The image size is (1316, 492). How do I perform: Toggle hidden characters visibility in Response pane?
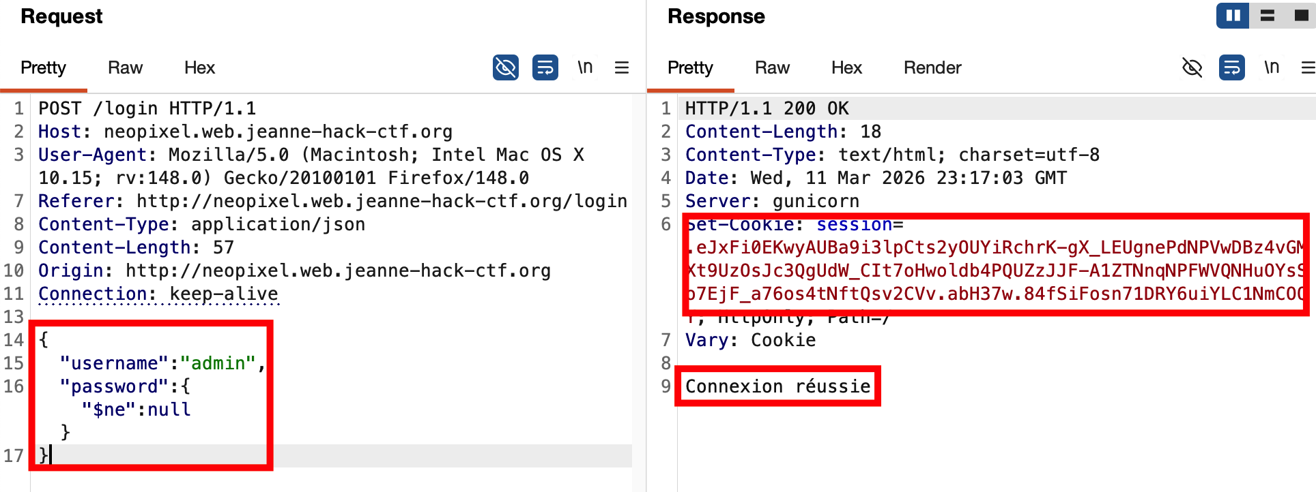click(x=1192, y=67)
